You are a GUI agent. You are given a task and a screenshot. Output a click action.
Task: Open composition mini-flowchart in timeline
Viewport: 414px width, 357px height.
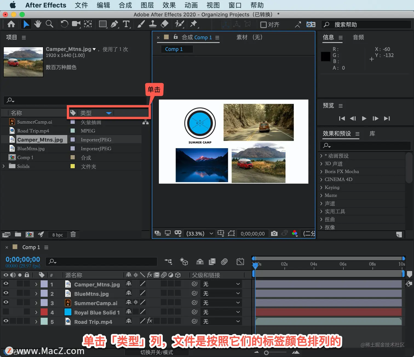click(168, 262)
